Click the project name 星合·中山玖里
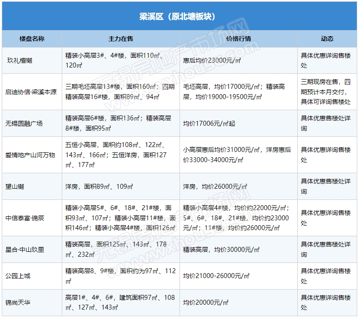The image size is (359, 318). 25,249
